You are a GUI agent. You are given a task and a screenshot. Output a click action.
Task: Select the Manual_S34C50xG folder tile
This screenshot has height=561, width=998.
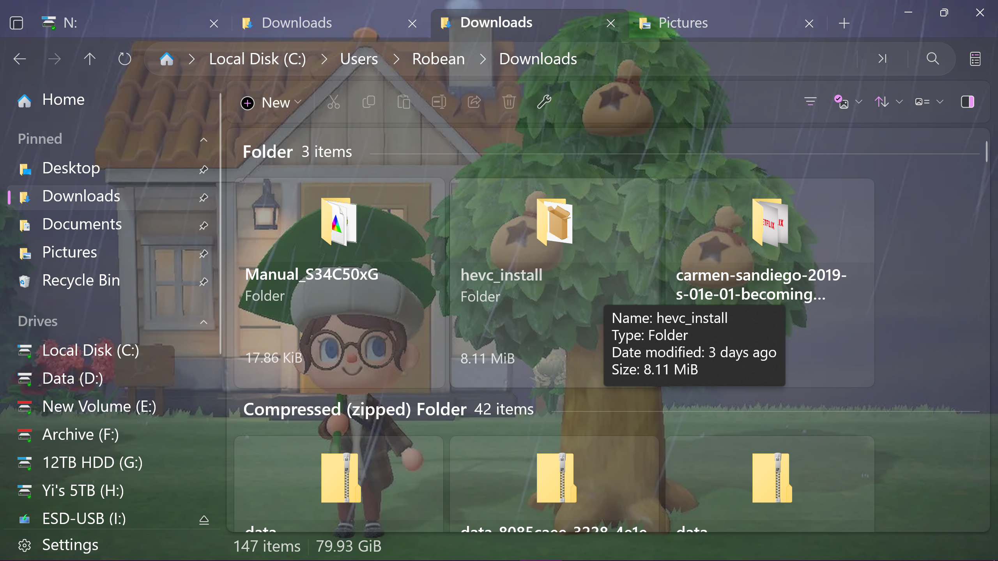point(339,283)
